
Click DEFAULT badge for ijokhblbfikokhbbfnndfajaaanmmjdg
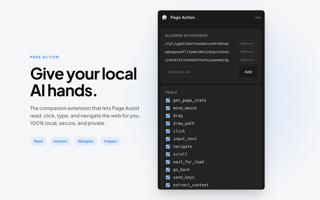point(248,60)
